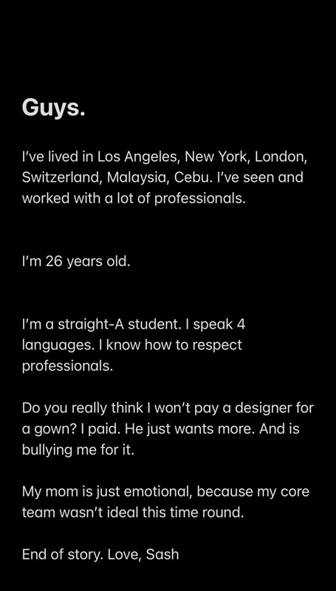Click the words "Los Angeles"
The width and height of the screenshot is (336, 591).
coord(138,157)
